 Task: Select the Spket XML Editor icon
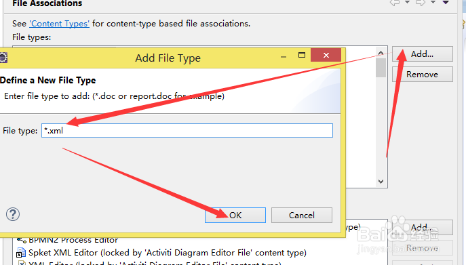[x=20, y=253]
